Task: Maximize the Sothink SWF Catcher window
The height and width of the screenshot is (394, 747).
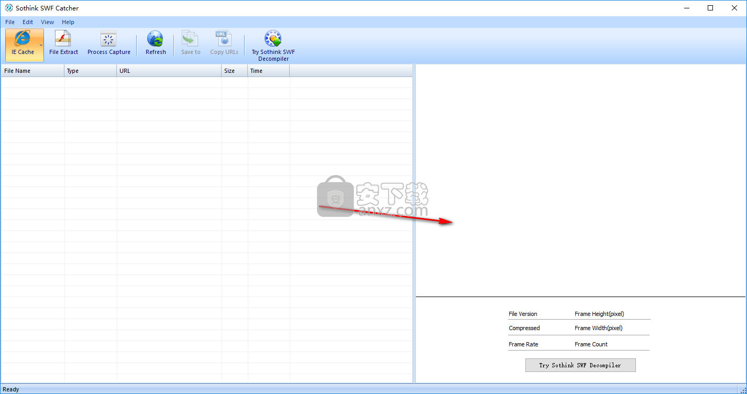Action: (710, 8)
